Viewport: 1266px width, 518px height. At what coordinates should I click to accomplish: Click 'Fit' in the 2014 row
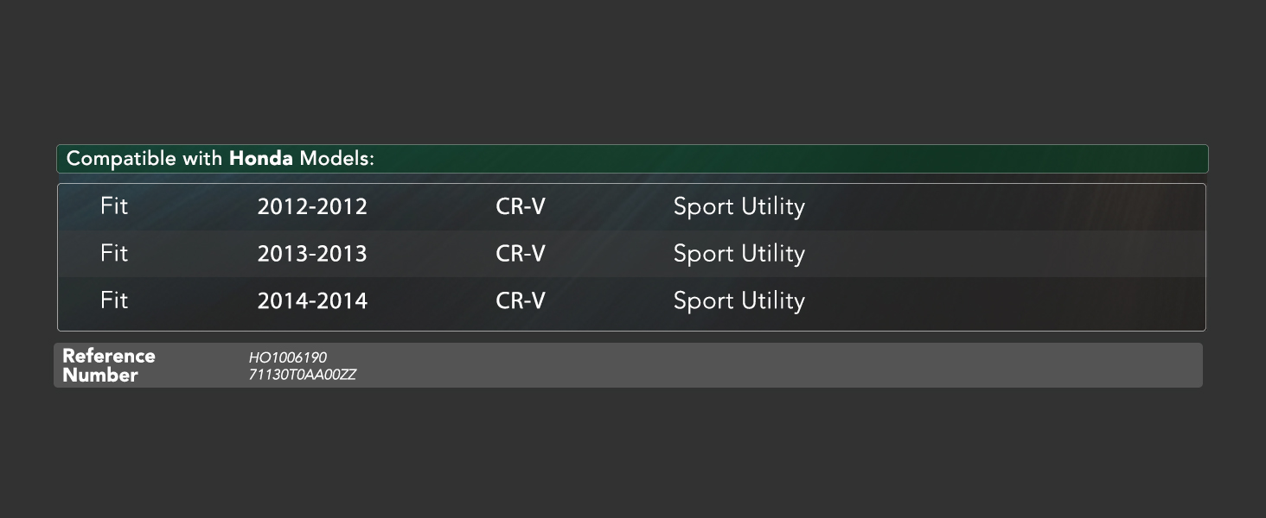tap(114, 300)
